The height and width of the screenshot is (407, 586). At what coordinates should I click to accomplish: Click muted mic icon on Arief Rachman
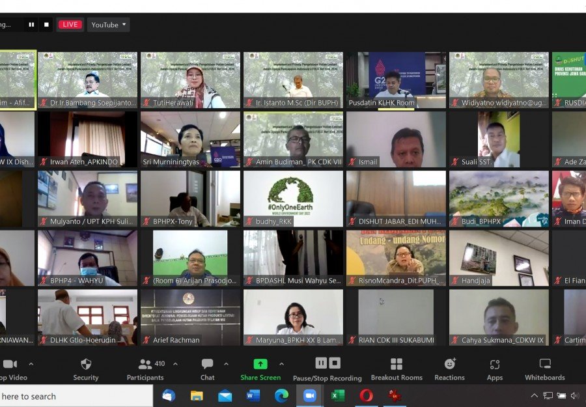click(147, 340)
